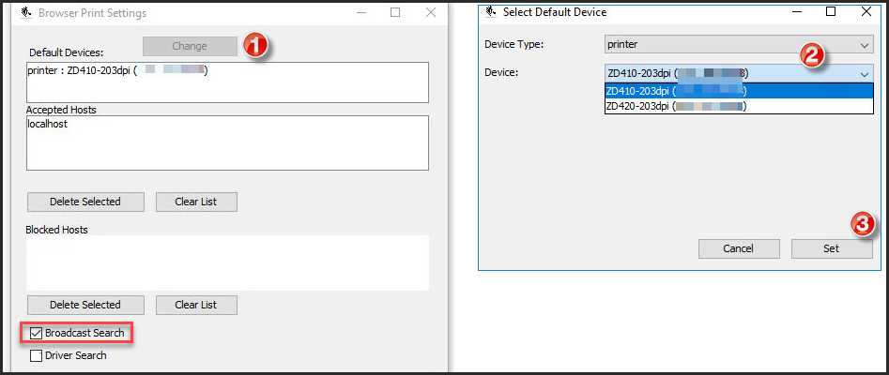Open the Device Type dropdown
Screen dimensions: 889x375
point(739,44)
